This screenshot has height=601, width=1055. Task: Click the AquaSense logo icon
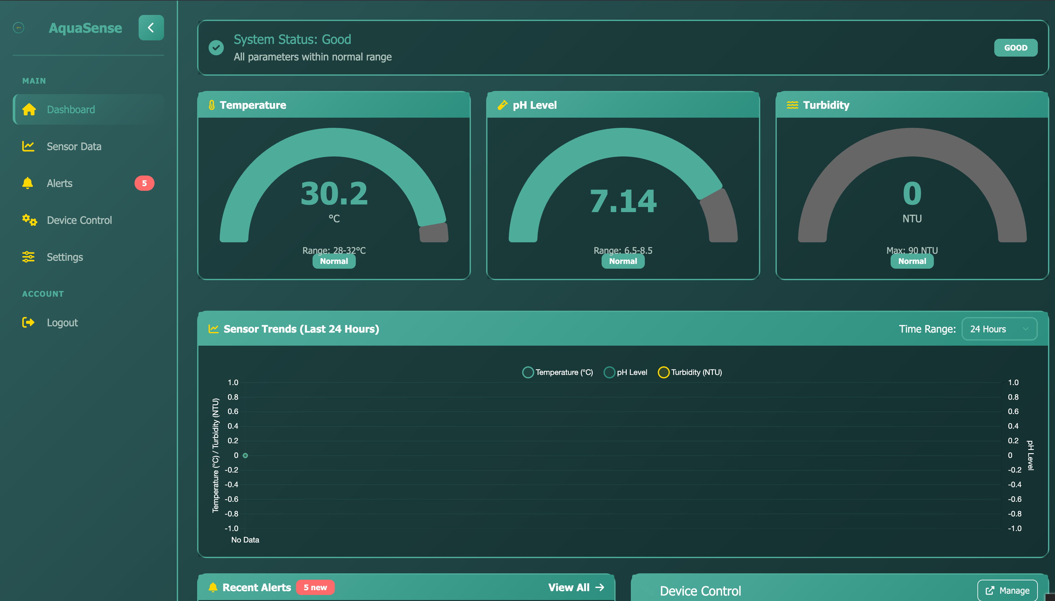point(18,28)
